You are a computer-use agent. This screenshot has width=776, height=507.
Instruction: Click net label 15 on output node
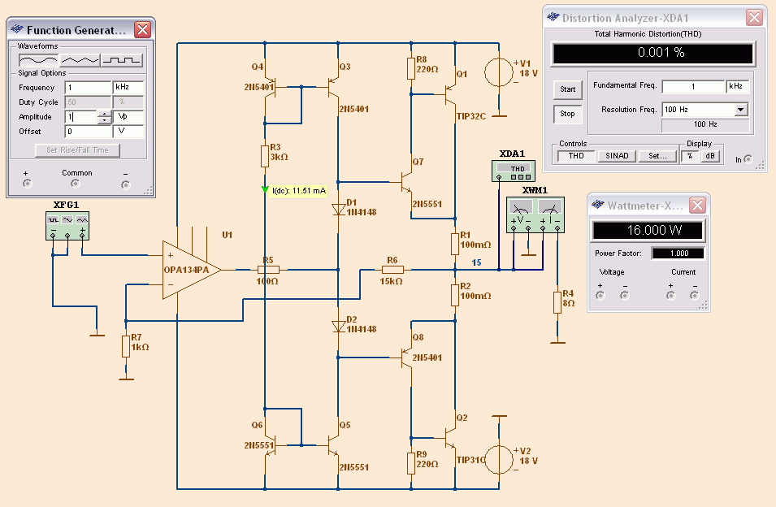tap(476, 262)
